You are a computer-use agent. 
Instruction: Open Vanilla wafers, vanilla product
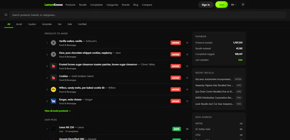tap(71, 41)
